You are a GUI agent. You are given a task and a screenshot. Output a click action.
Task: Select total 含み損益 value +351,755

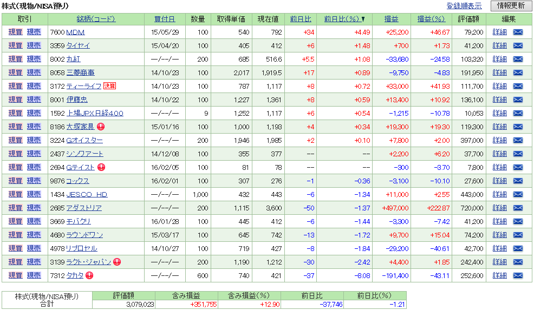(203, 305)
